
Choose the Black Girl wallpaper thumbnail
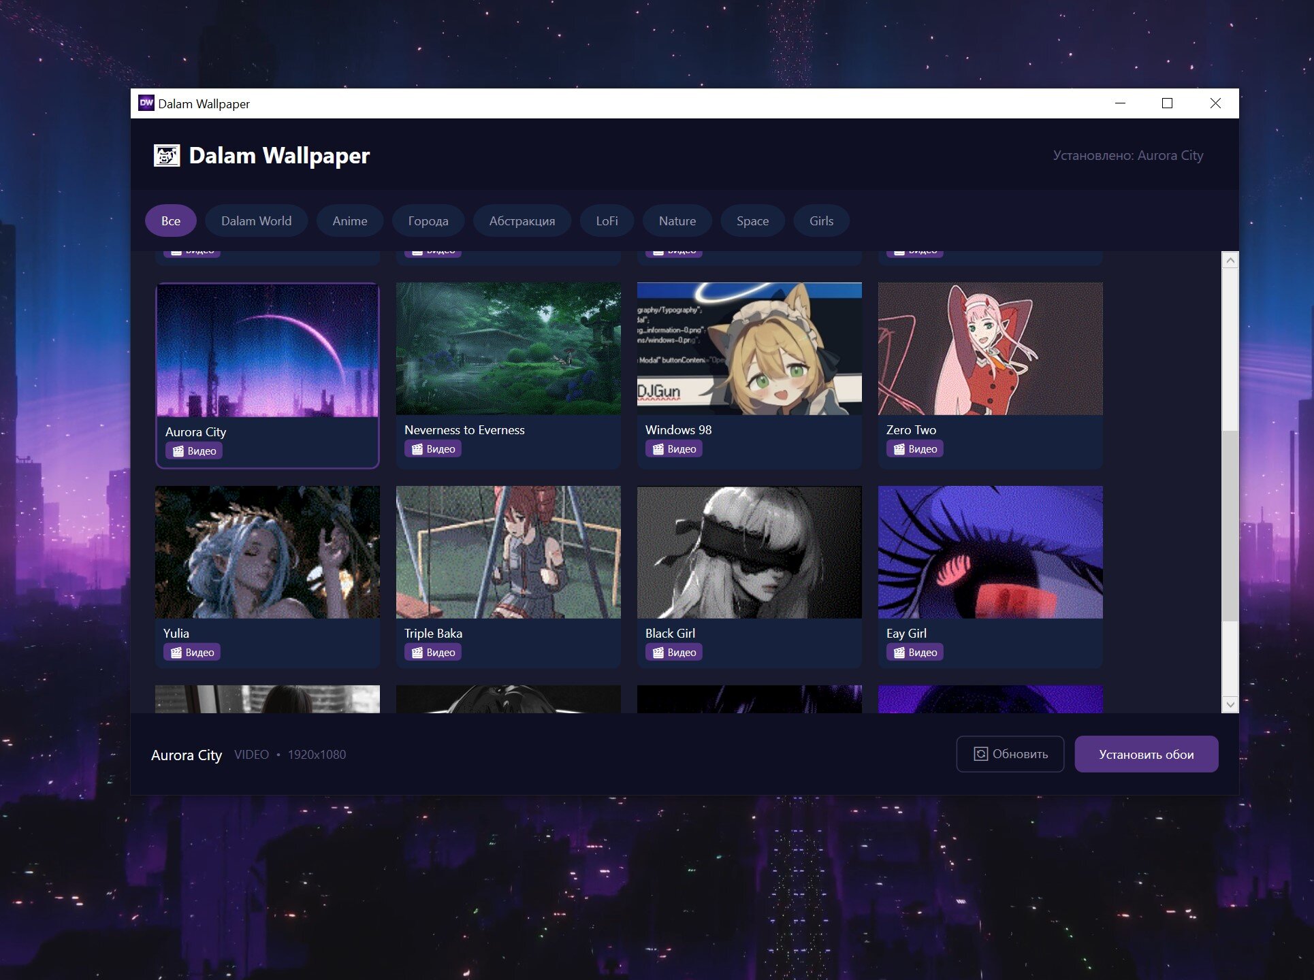pyautogui.click(x=750, y=552)
